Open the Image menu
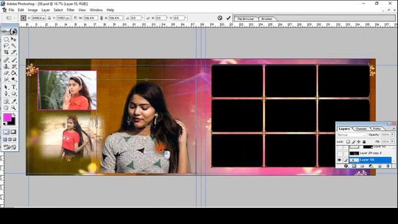398x224 pixels. pos(32,10)
